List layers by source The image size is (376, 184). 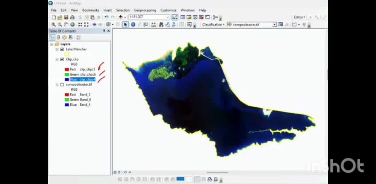tap(58, 37)
